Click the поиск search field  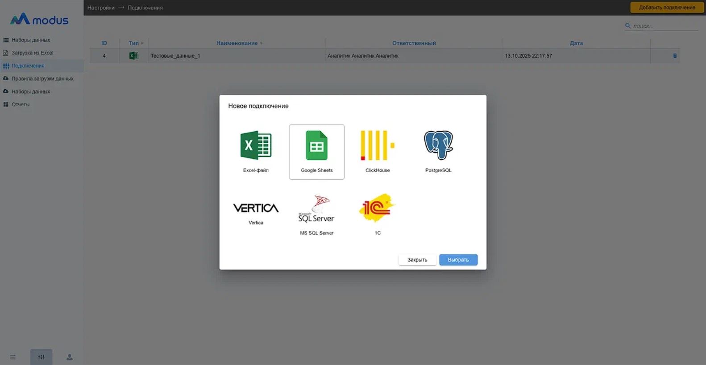point(664,26)
